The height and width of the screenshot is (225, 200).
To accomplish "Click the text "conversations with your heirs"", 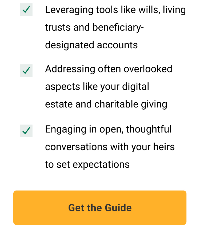I will coord(110,147).
